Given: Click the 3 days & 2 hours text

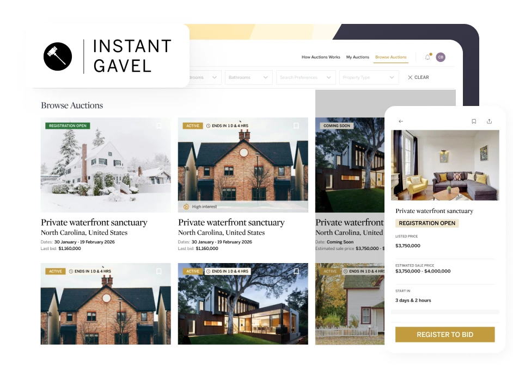Looking at the screenshot, I should (x=413, y=301).
